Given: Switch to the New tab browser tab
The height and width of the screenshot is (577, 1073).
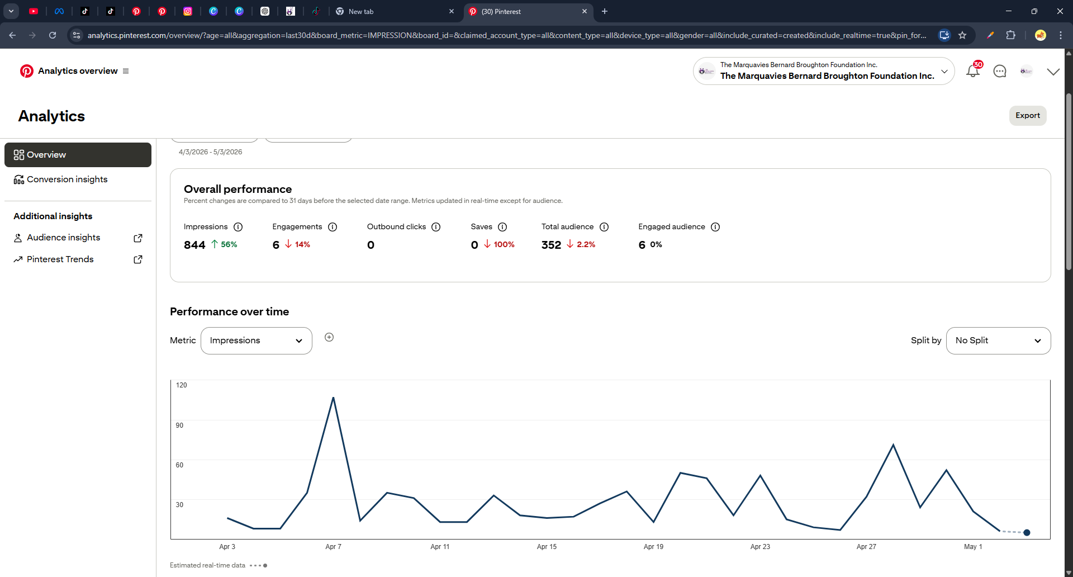Looking at the screenshot, I should (x=395, y=11).
